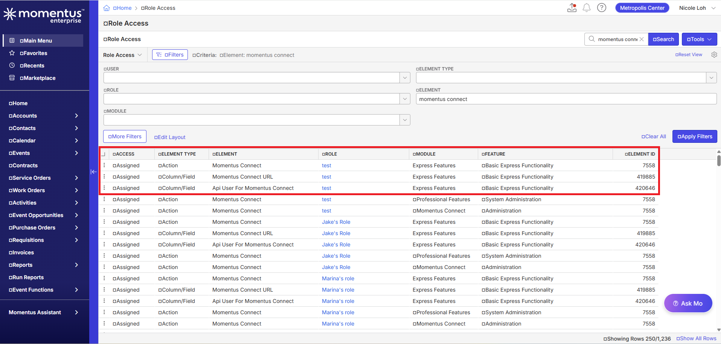
Task: Click More Filters button
Action: pos(125,136)
